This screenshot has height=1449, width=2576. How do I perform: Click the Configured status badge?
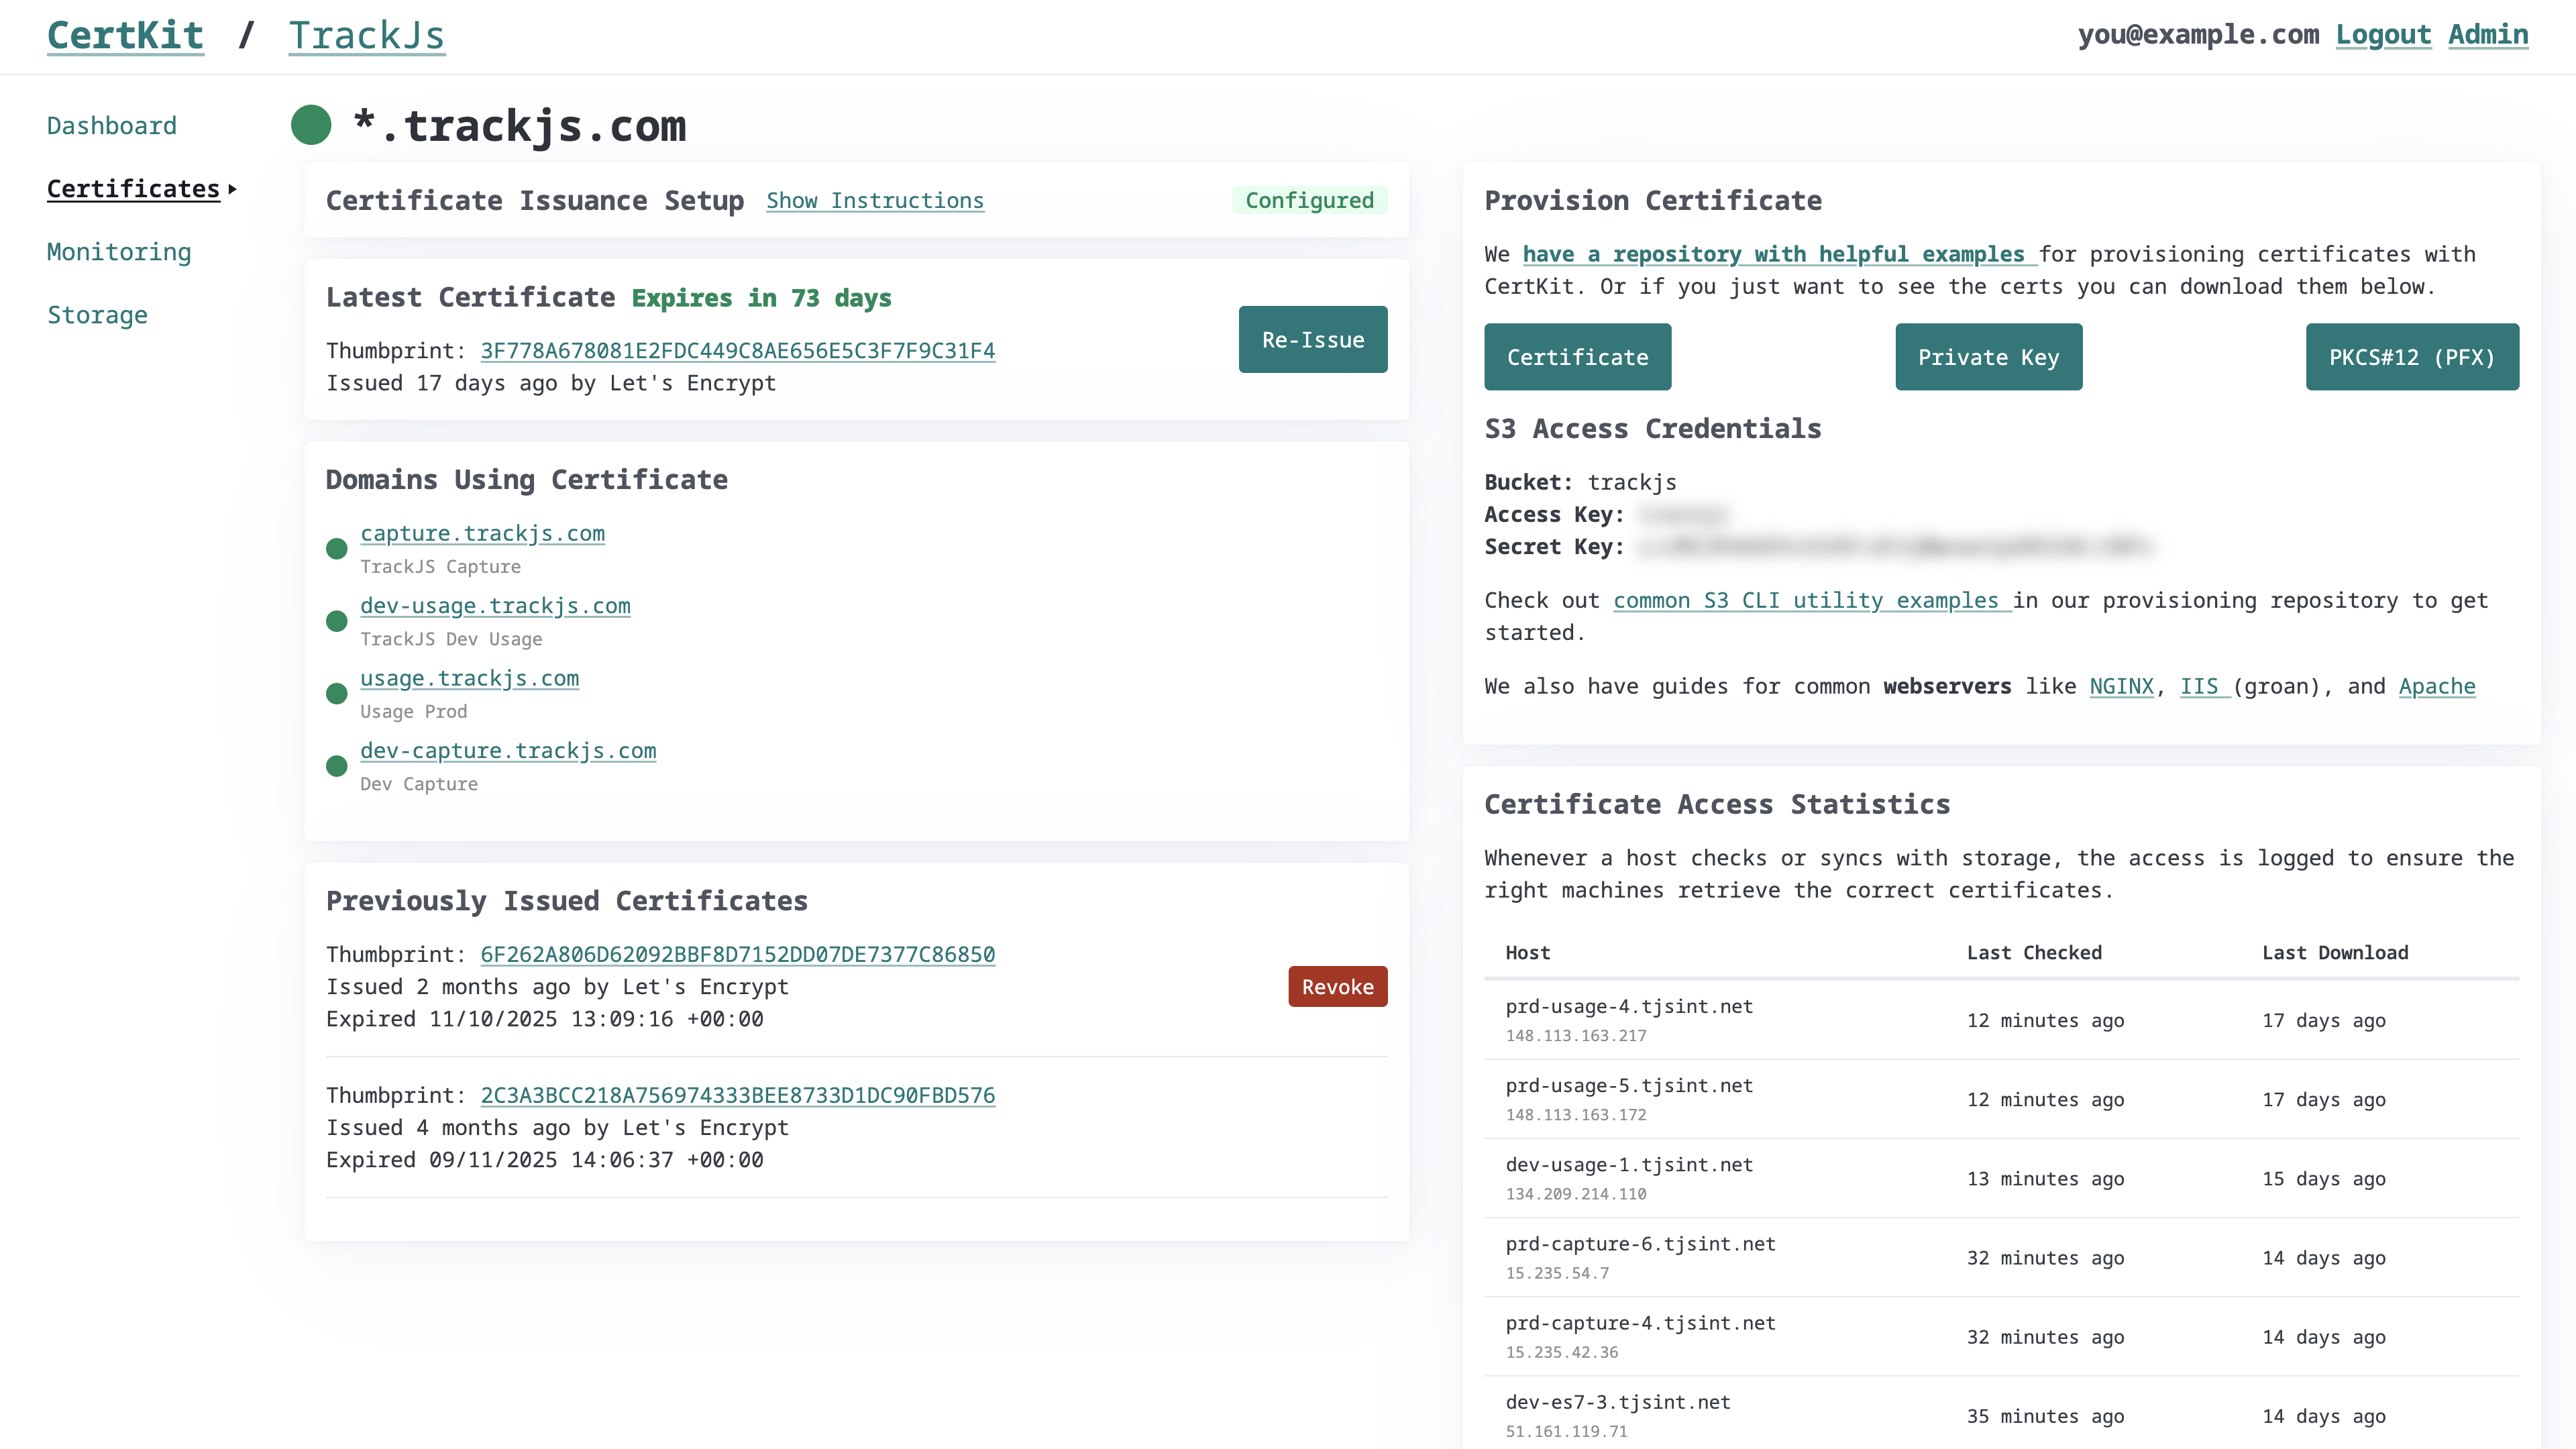[x=1309, y=201]
